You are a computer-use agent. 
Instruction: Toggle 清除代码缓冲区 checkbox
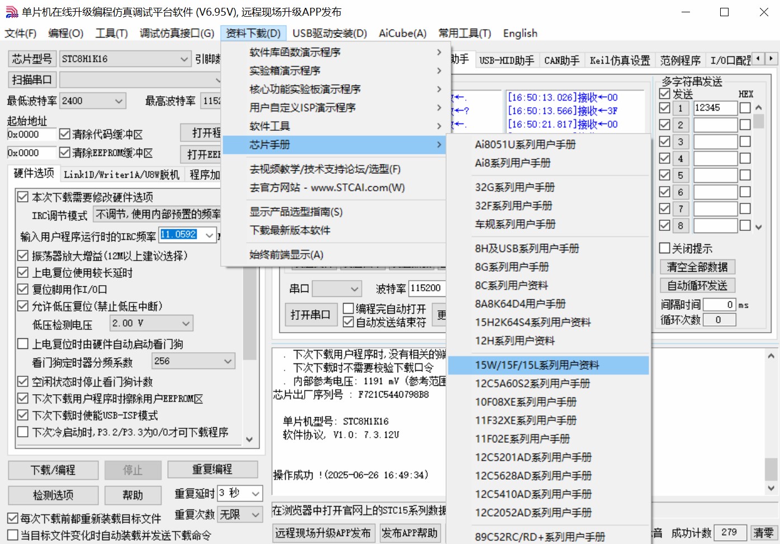click(x=64, y=134)
